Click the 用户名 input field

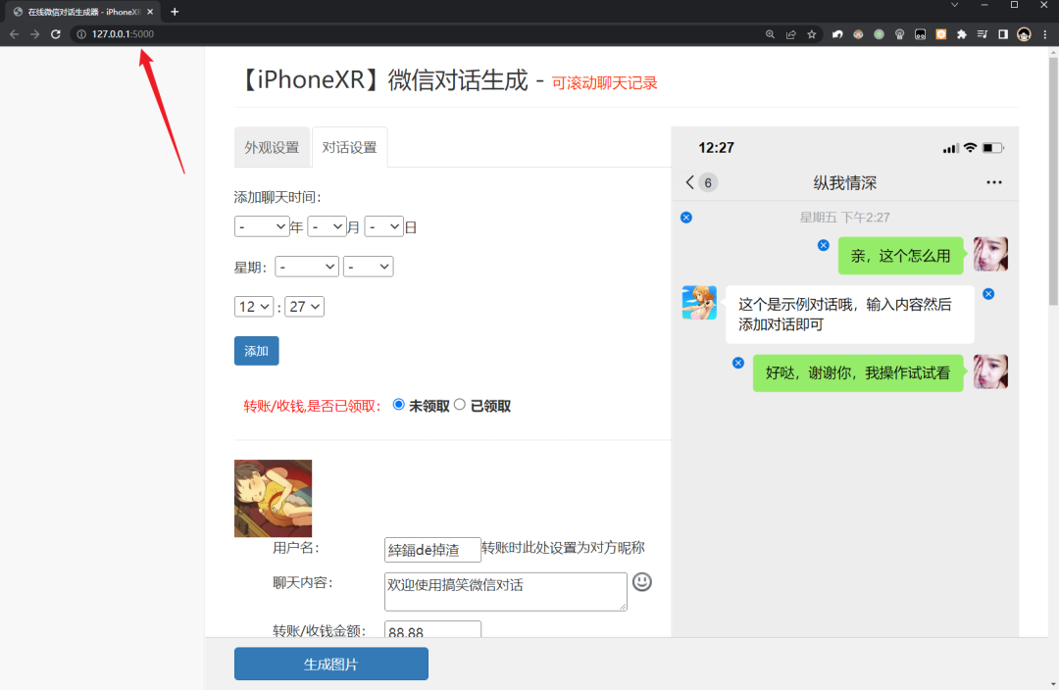point(432,550)
